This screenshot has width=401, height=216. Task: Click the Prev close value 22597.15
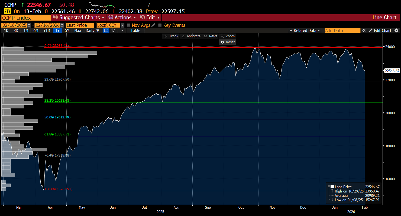coord(173,11)
